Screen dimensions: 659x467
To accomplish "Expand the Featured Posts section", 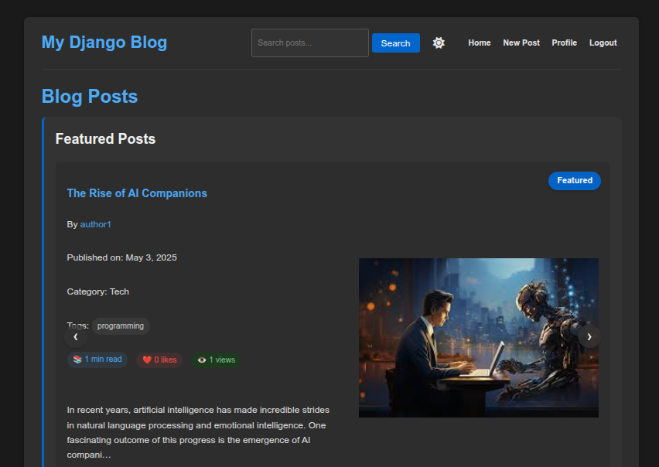I will tap(105, 138).
